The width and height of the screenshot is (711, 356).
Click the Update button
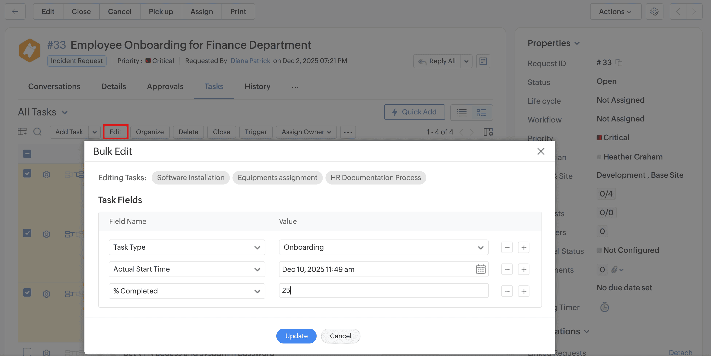point(296,336)
